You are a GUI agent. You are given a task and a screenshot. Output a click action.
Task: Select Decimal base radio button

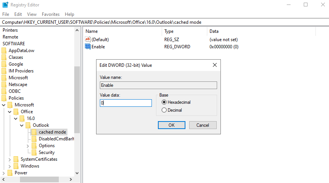[164, 110]
